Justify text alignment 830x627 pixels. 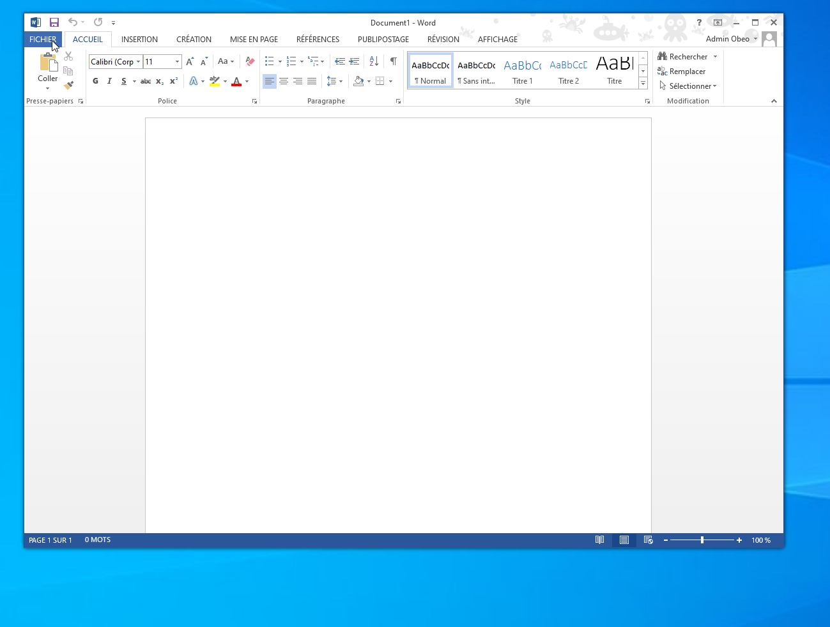tap(312, 81)
